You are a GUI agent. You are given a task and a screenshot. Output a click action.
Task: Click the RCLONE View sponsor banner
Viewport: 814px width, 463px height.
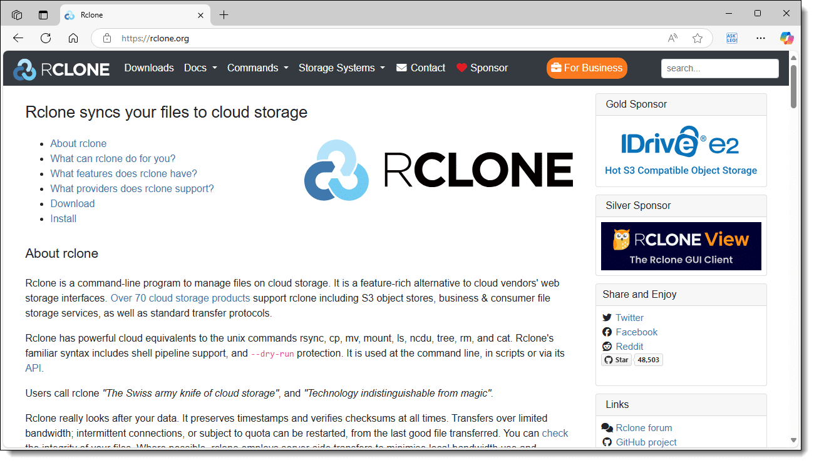(x=681, y=246)
